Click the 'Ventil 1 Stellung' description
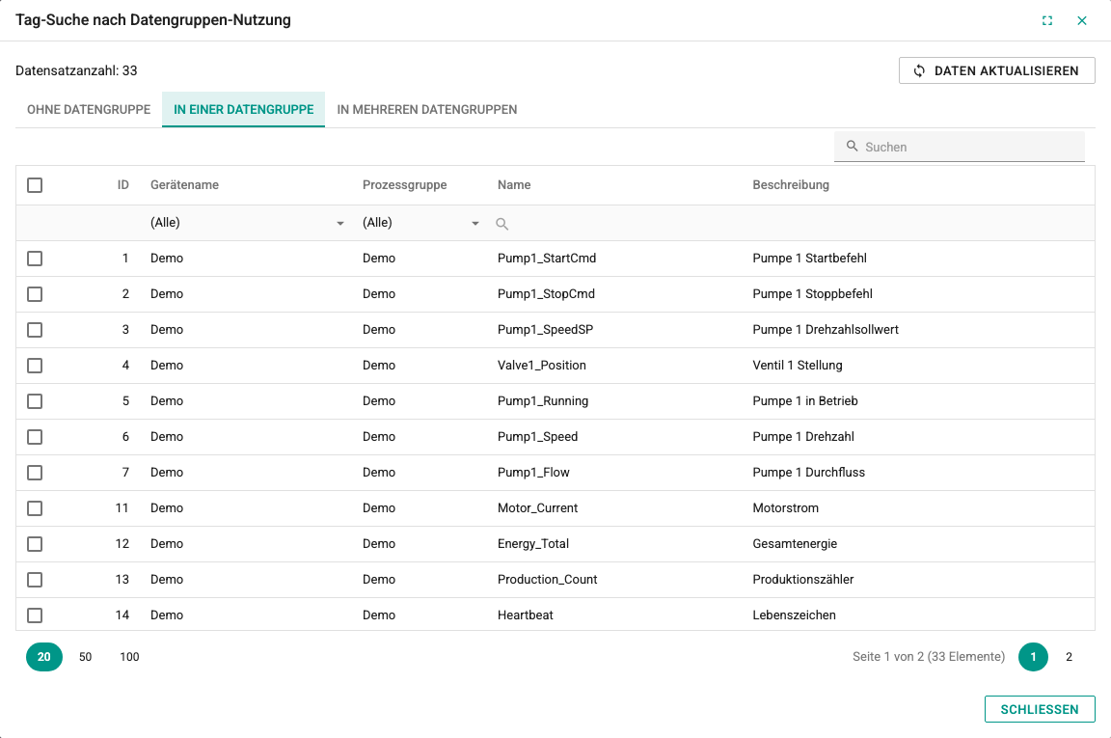Image resolution: width=1111 pixels, height=738 pixels. point(798,366)
